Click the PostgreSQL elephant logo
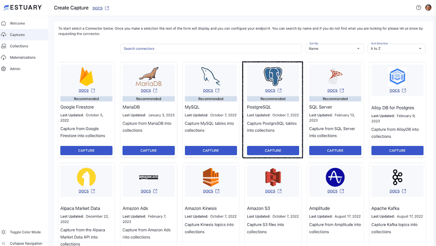The image size is (436, 246). [272, 76]
